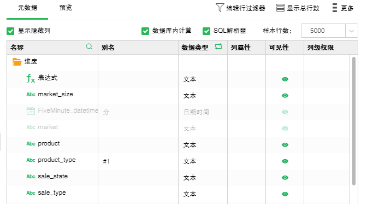Collapse the 维度 folder
This screenshot has height=204, width=367.
point(17,62)
